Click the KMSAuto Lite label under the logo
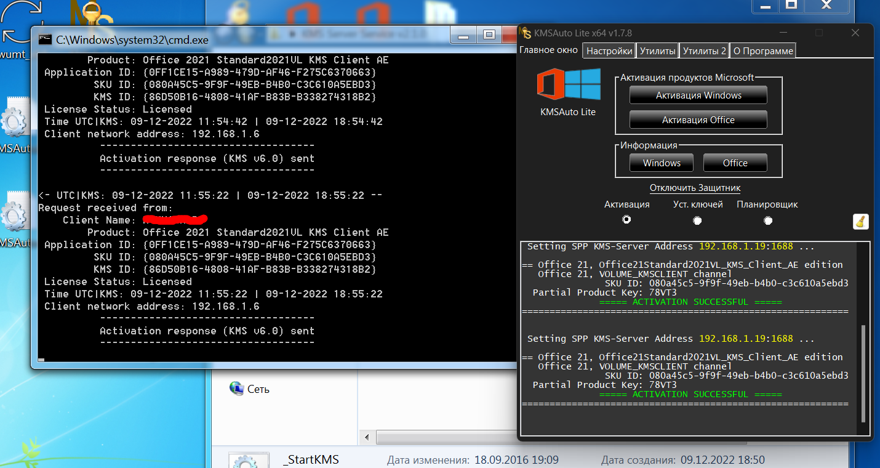Image resolution: width=880 pixels, height=468 pixels. pyautogui.click(x=568, y=112)
